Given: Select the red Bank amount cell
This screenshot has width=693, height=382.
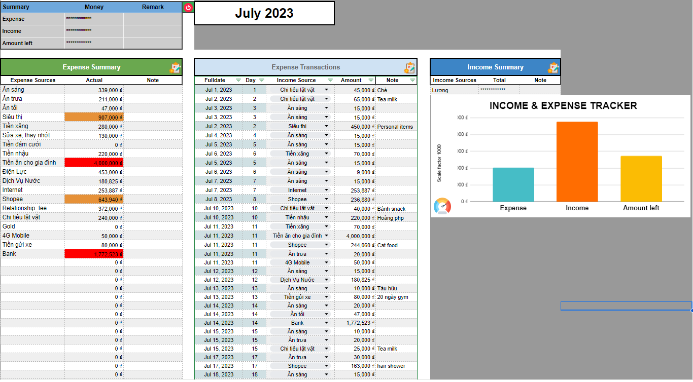Looking at the screenshot, I should pyautogui.click(x=94, y=254).
